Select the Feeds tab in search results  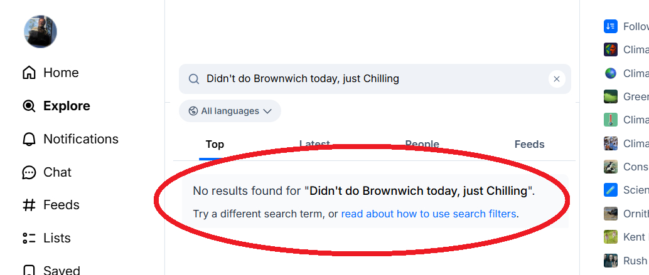(x=529, y=144)
